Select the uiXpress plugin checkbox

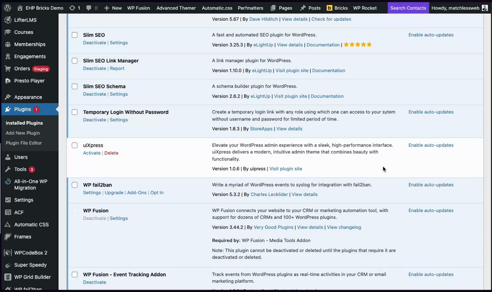coord(75,145)
